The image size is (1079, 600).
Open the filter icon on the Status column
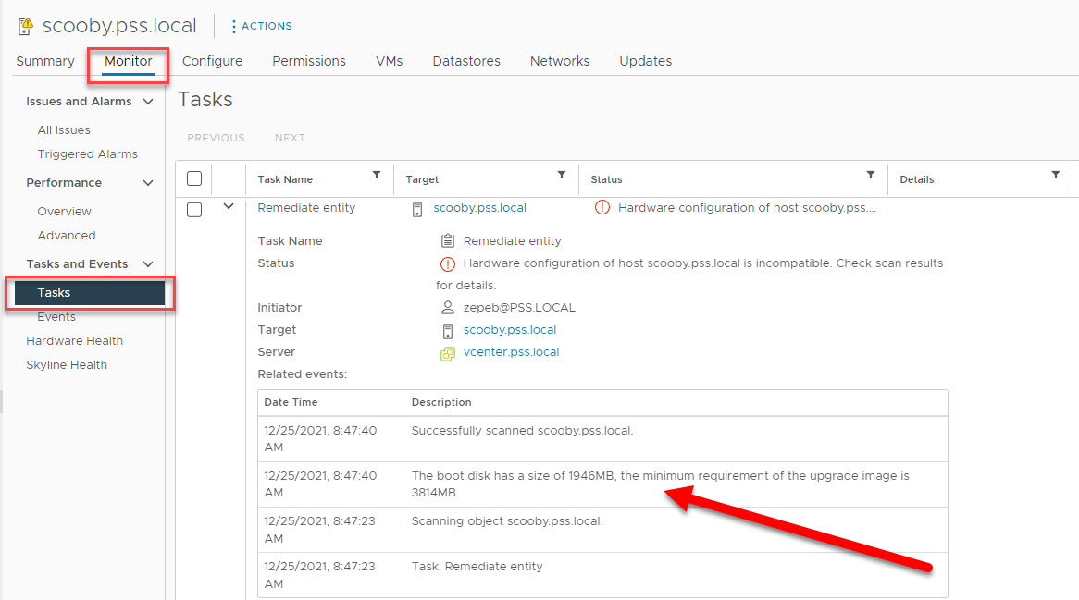(870, 175)
